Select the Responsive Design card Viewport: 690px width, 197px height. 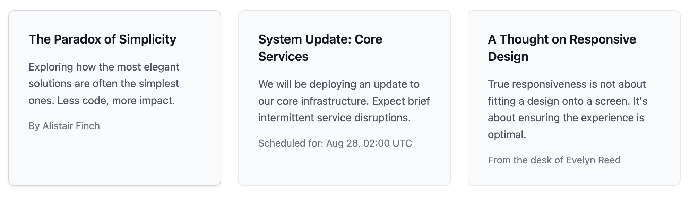click(574, 98)
